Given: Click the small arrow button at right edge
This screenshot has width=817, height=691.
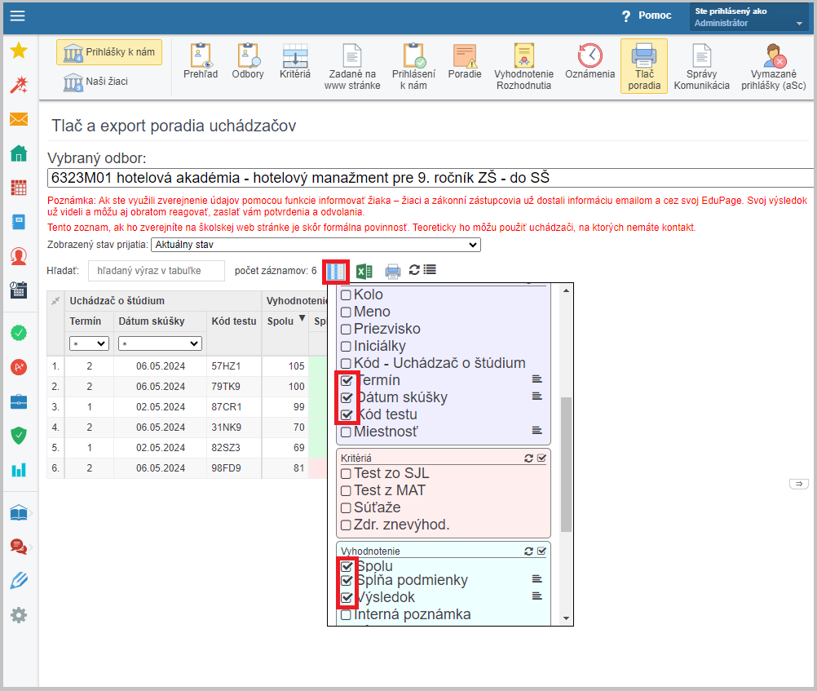Looking at the screenshot, I should click(x=799, y=484).
